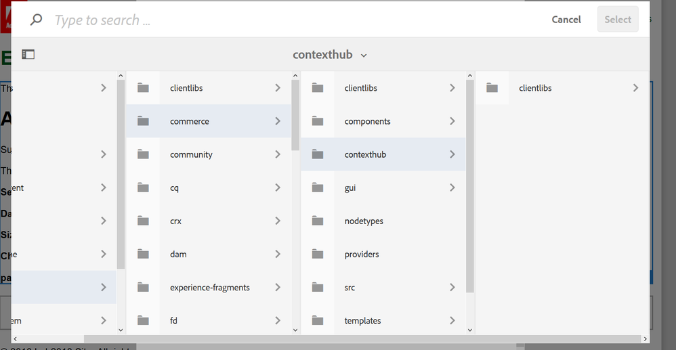Expand the dam folder chevron

click(278, 254)
